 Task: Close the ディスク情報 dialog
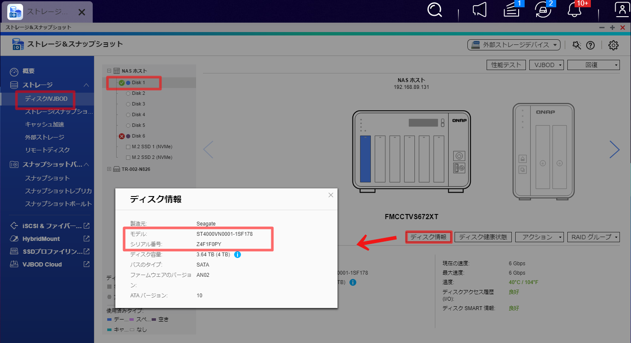tap(331, 195)
